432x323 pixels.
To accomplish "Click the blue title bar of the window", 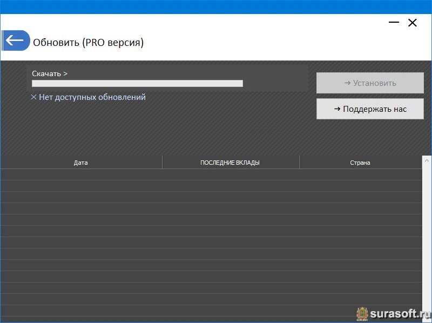I will (216, 6).
